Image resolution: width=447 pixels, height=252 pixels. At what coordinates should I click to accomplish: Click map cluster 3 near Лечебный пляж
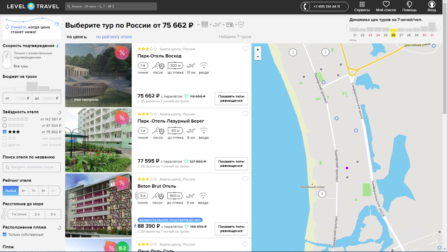pyautogui.click(x=322, y=194)
